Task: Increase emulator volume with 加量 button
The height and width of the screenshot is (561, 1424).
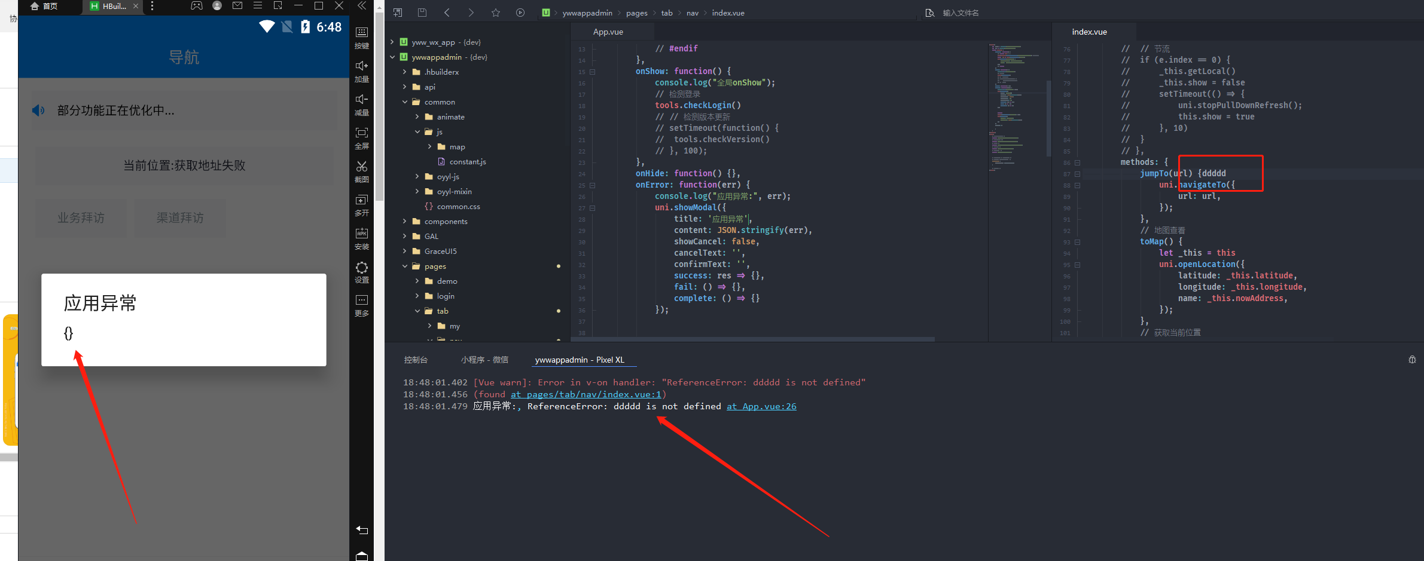Action: click(x=362, y=70)
